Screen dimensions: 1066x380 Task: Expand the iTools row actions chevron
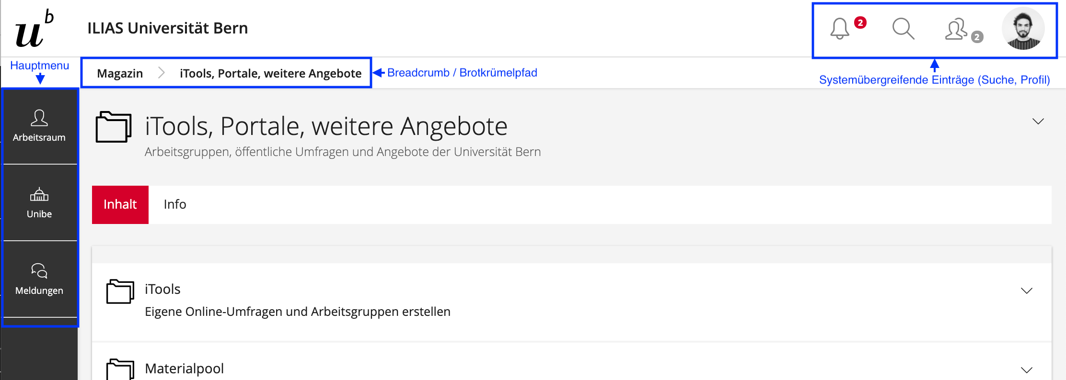(x=1027, y=291)
